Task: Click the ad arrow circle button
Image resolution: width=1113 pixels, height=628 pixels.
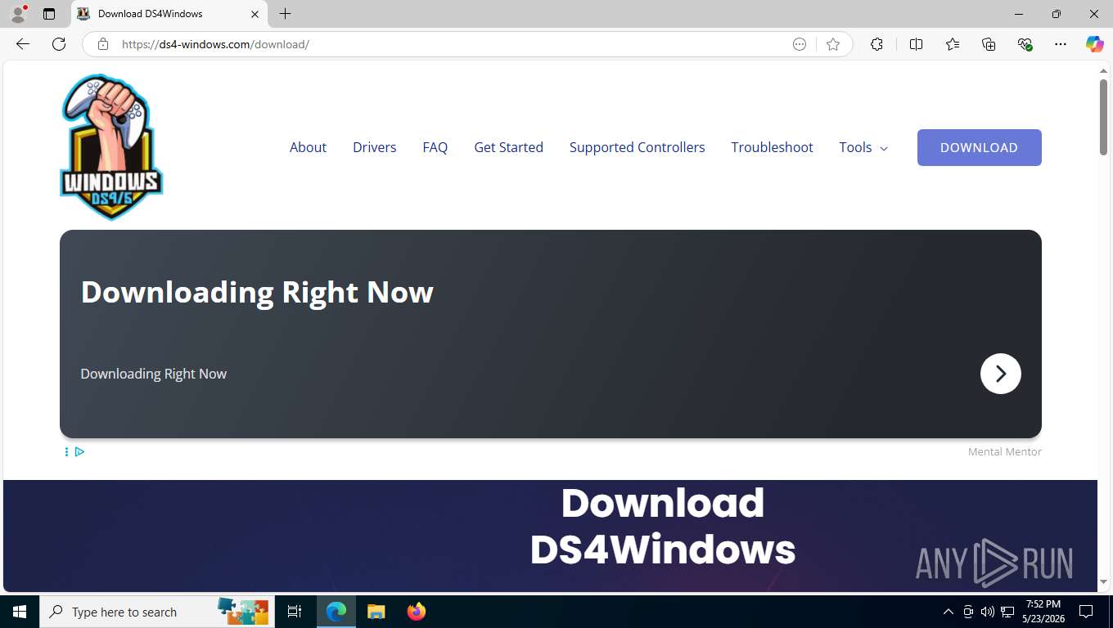Action: (1001, 374)
